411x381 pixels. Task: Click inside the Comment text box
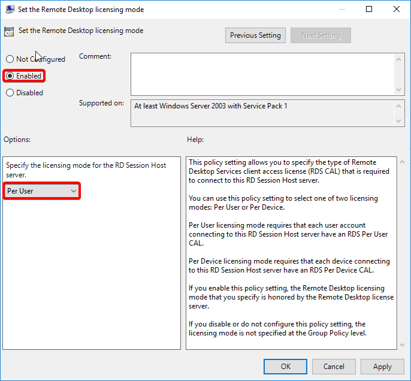tap(262, 73)
